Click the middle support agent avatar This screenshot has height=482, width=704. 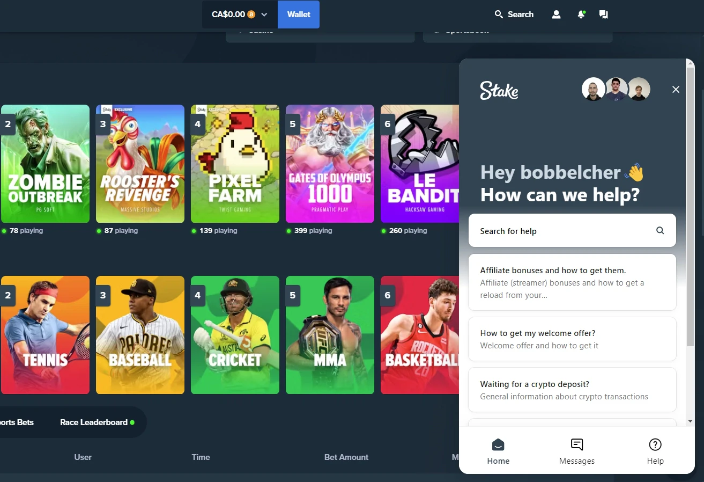click(616, 89)
